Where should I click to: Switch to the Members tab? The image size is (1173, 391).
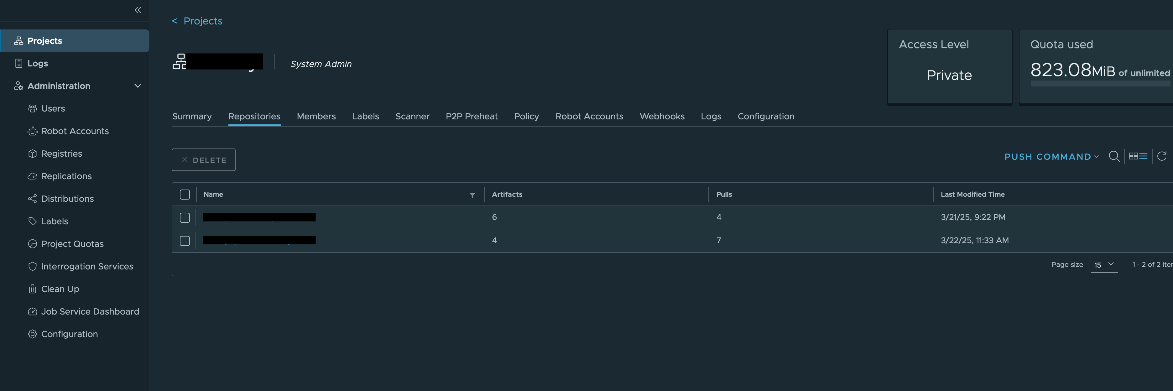click(316, 117)
